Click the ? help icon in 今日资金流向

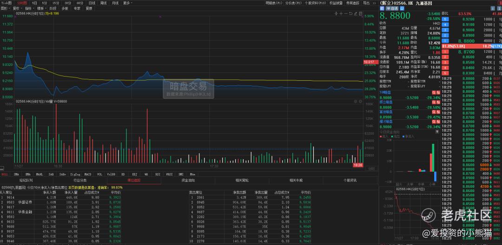click(x=437, y=132)
